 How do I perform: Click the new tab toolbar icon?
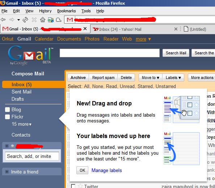[59, 20]
